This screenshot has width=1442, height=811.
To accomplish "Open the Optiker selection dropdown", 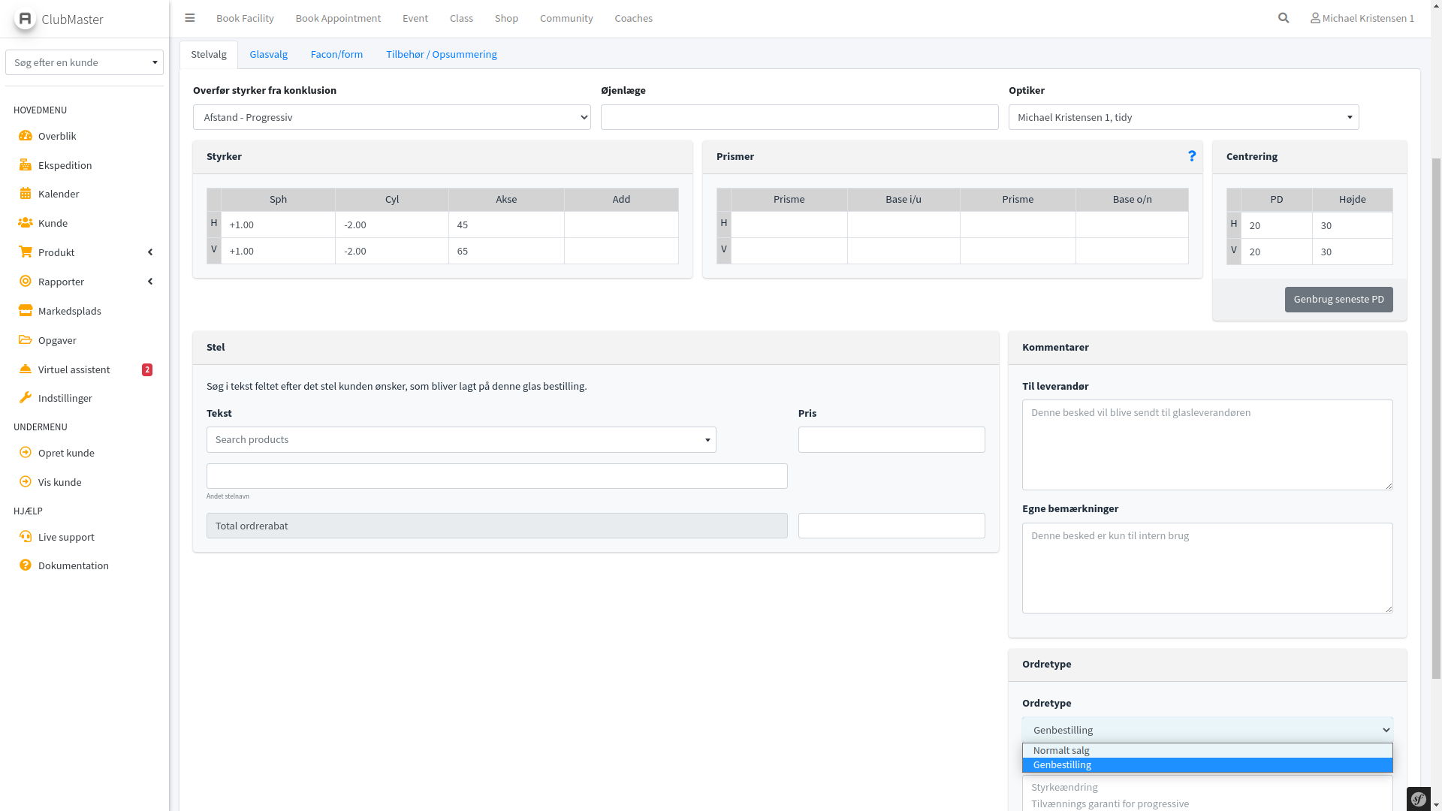I will tap(1183, 117).
